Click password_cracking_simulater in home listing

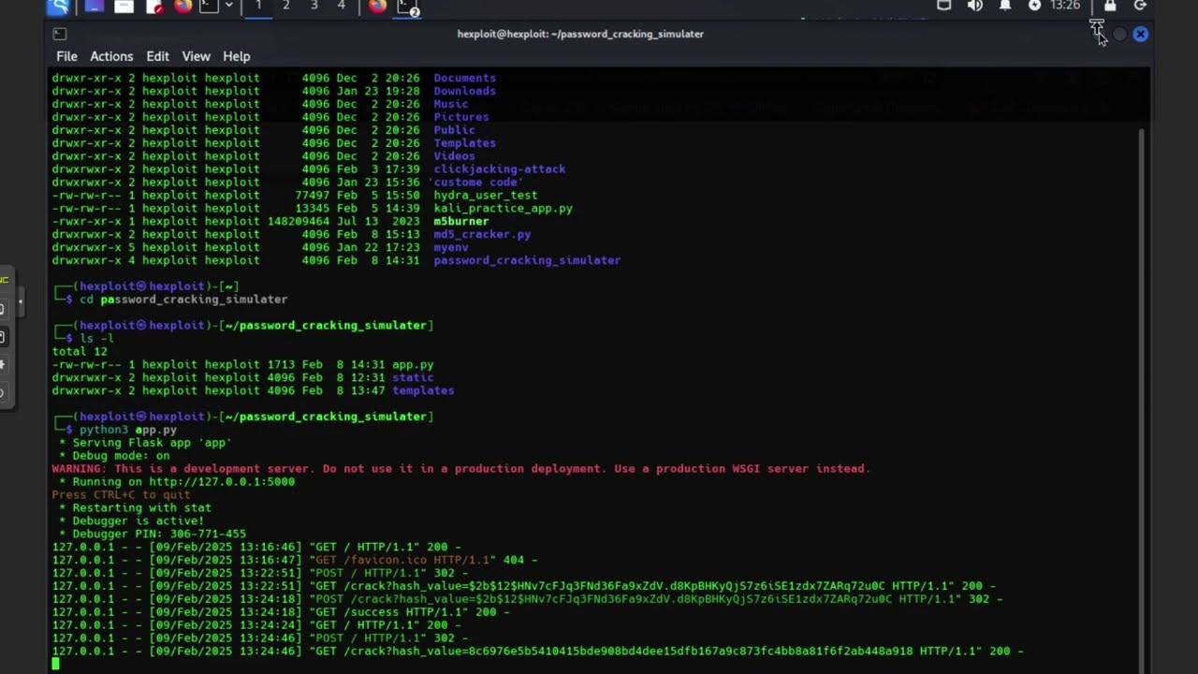527,260
